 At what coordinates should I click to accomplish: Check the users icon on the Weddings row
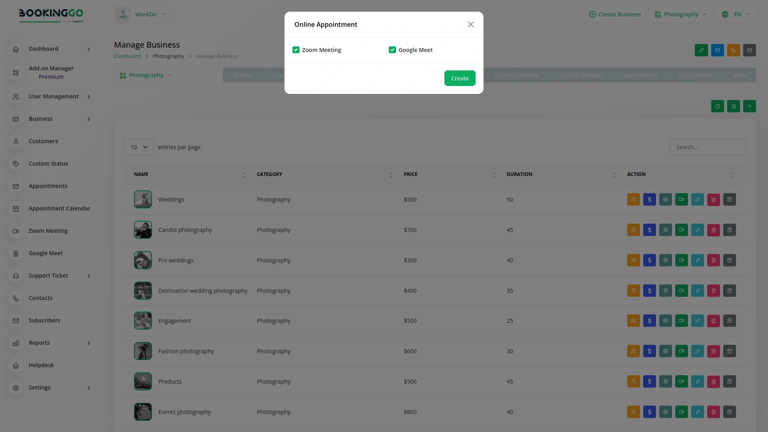[633, 199]
